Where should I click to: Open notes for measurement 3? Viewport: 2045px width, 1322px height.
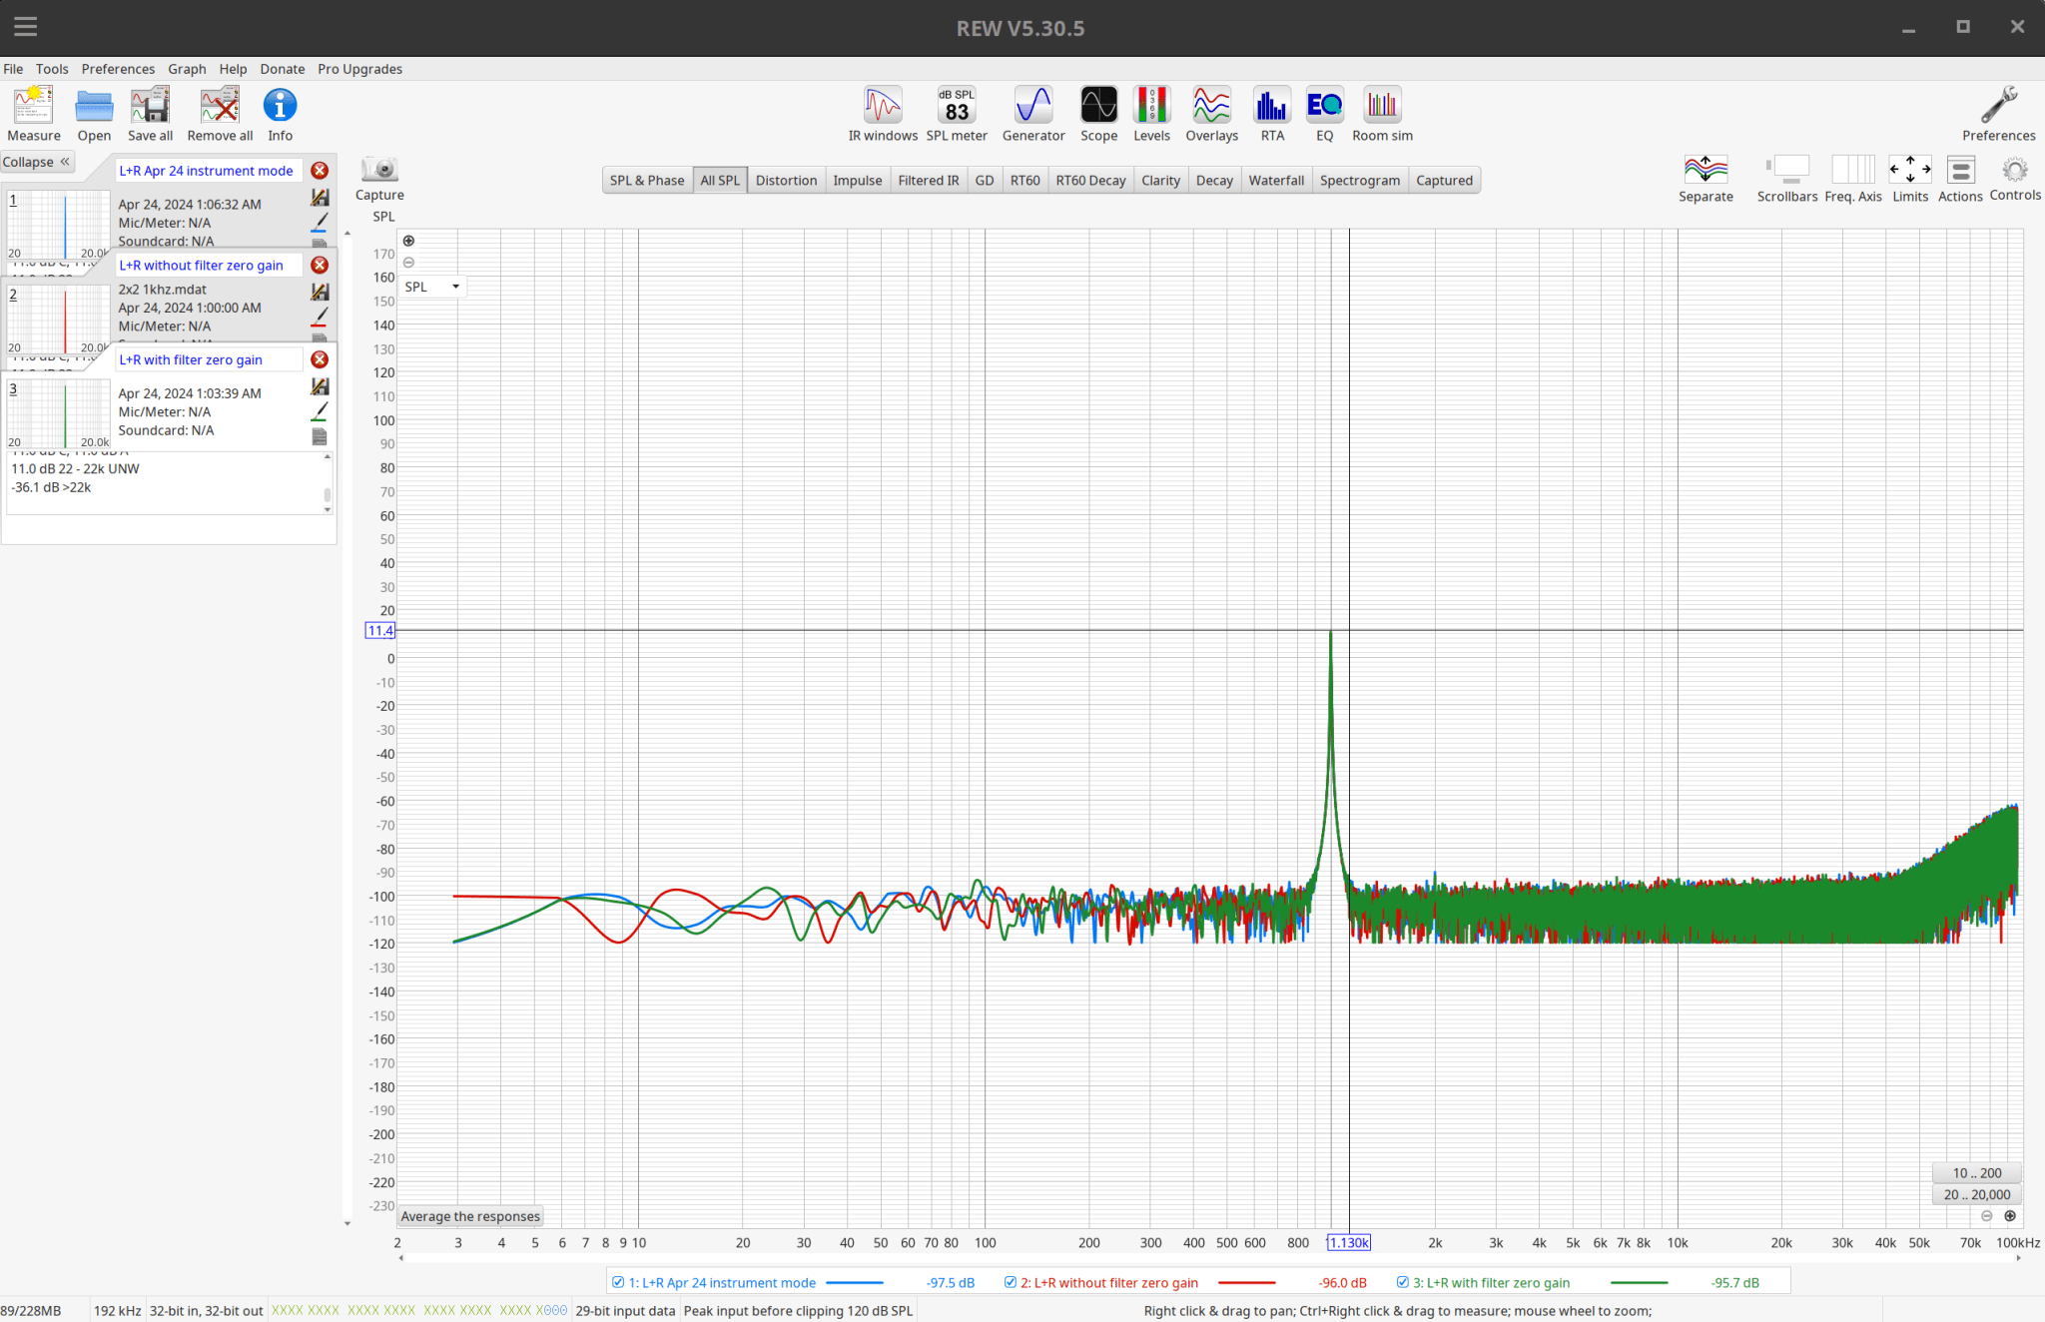[320, 437]
